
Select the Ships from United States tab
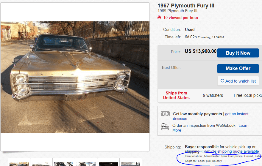coord(176,95)
